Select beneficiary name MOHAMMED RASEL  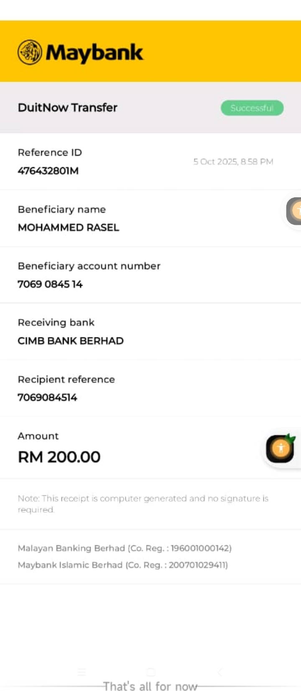point(69,227)
